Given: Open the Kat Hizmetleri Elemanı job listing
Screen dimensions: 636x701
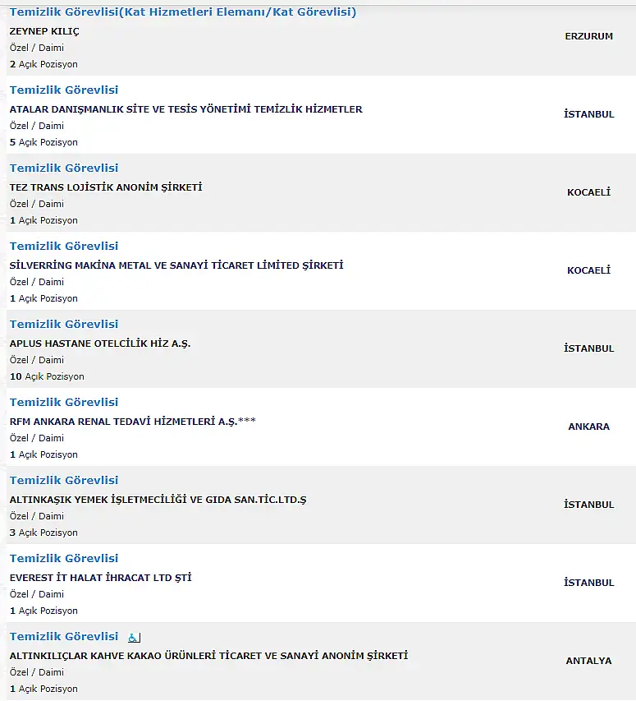Looking at the screenshot, I should point(183,12).
